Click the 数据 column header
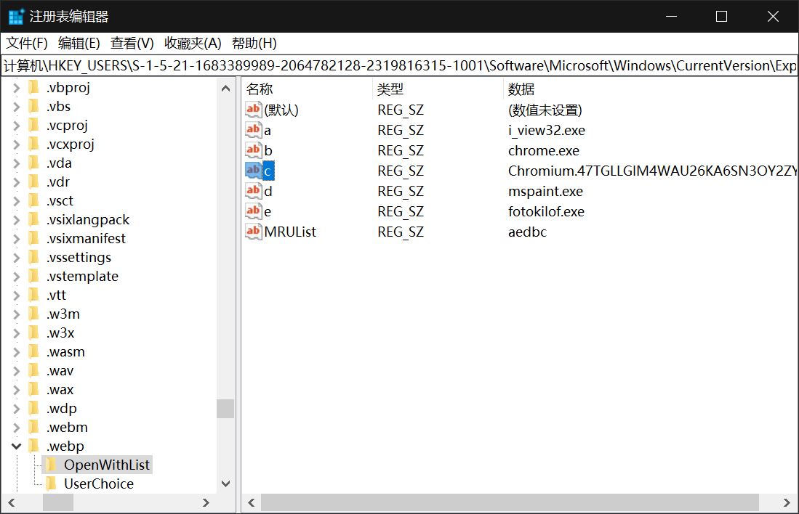 (521, 89)
